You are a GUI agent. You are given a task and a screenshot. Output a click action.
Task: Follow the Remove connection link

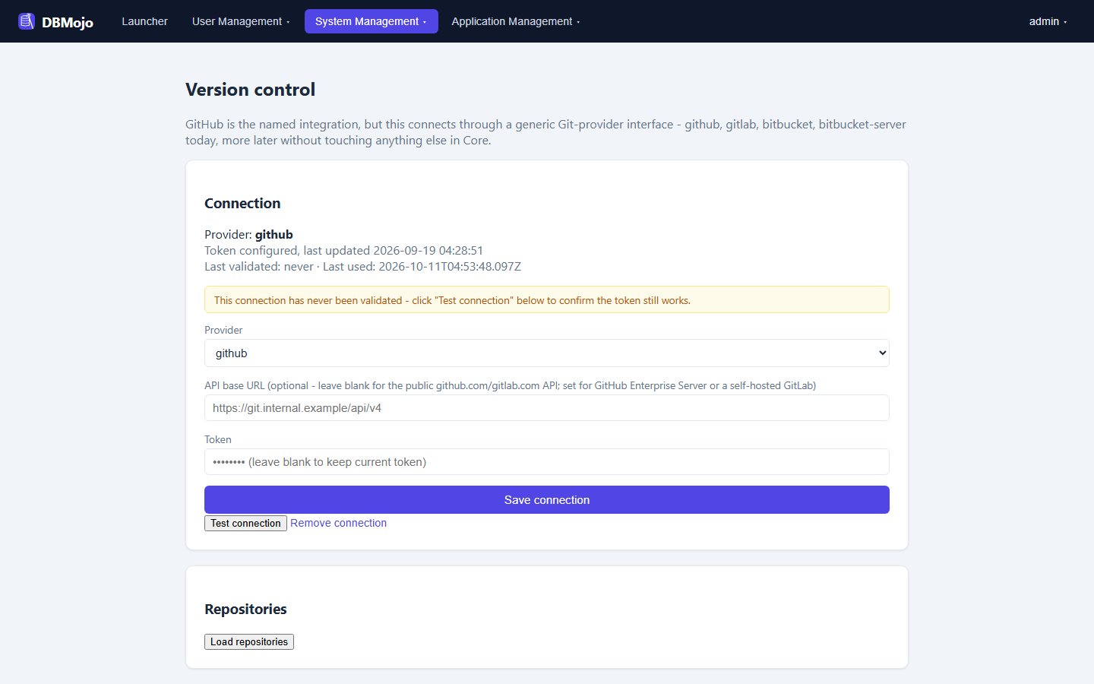(x=338, y=523)
